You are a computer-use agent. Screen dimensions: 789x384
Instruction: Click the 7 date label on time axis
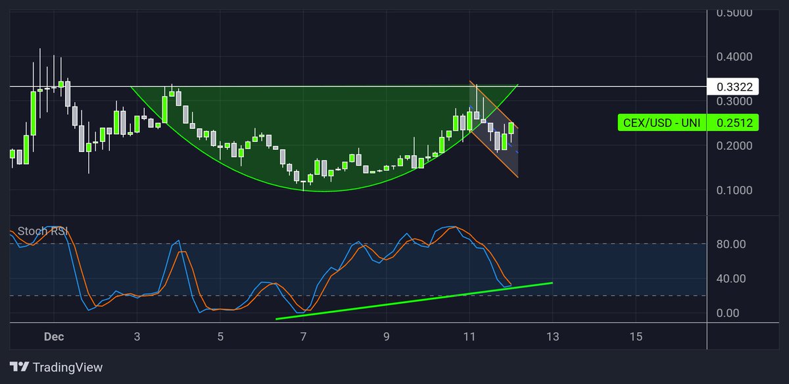[x=303, y=337]
